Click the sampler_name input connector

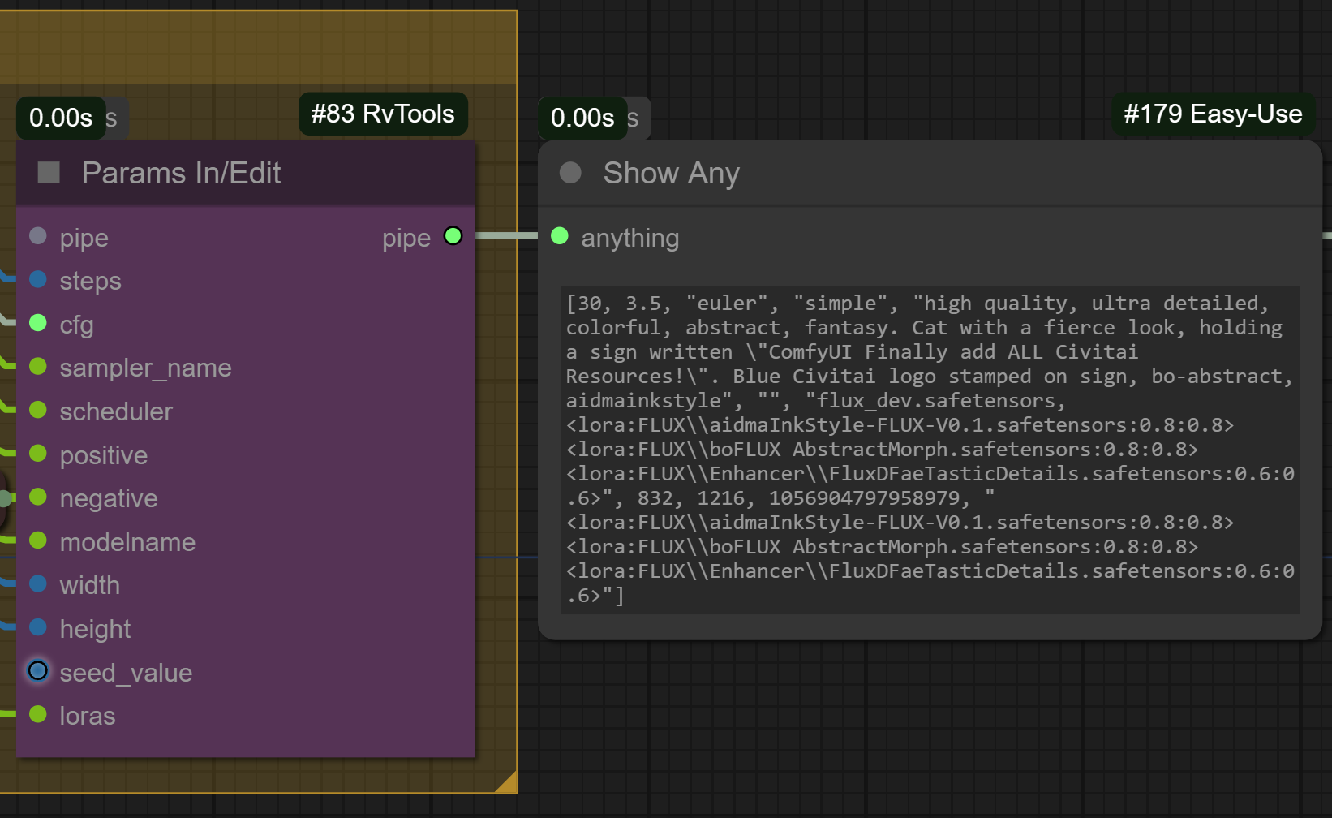(x=38, y=367)
